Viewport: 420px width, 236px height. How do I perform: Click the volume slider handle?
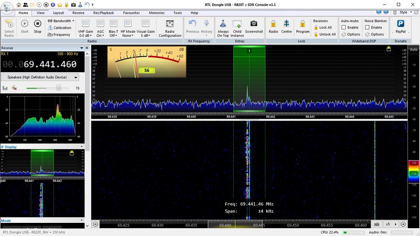pyautogui.click(x=59, y=88)
